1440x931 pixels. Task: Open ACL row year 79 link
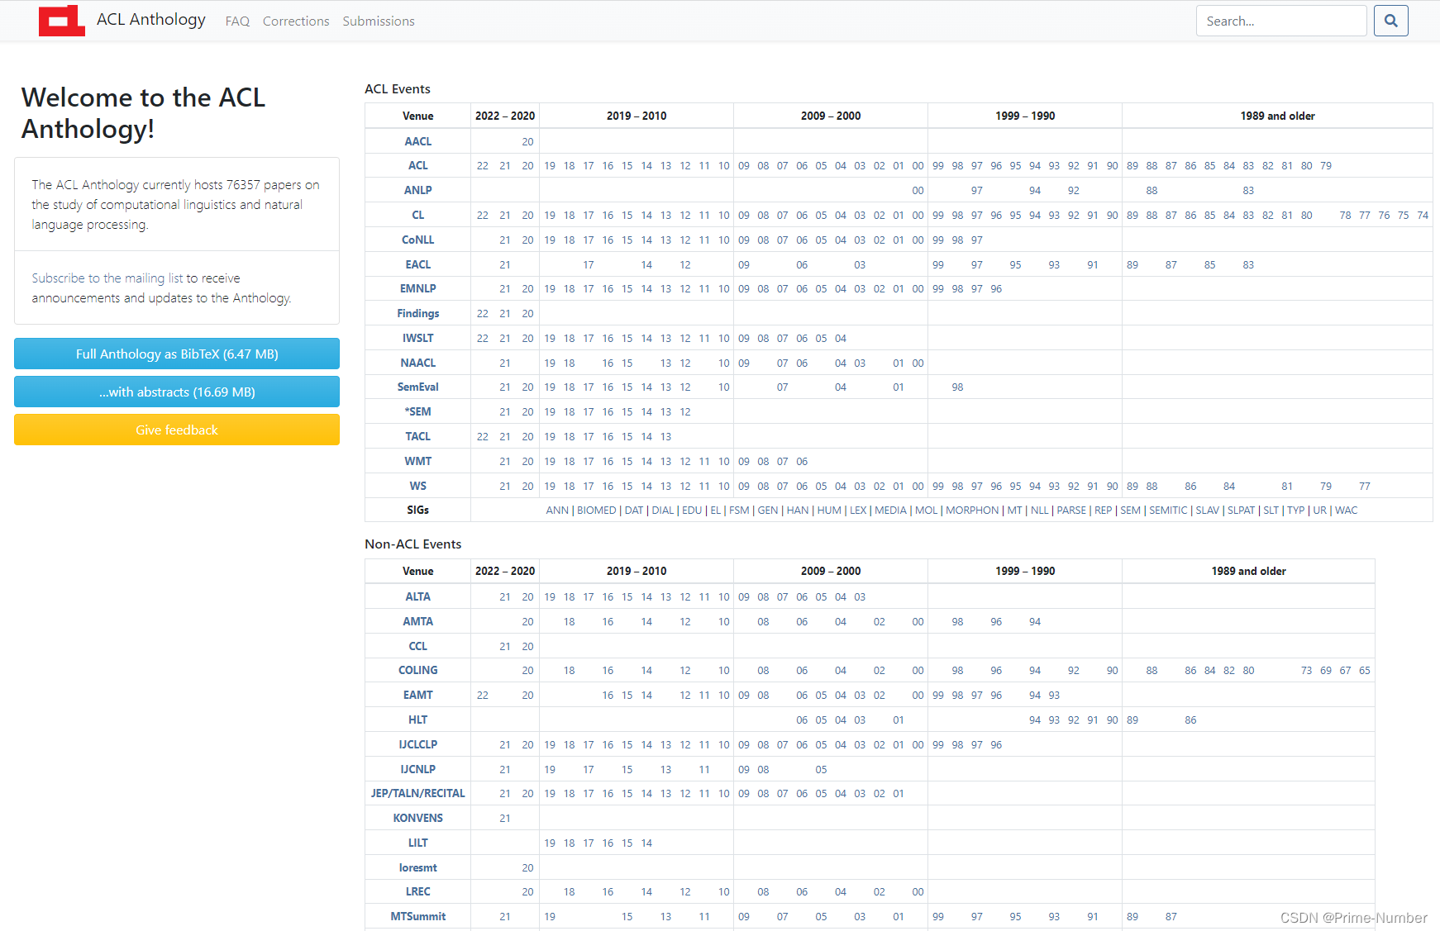[1326, 166]
